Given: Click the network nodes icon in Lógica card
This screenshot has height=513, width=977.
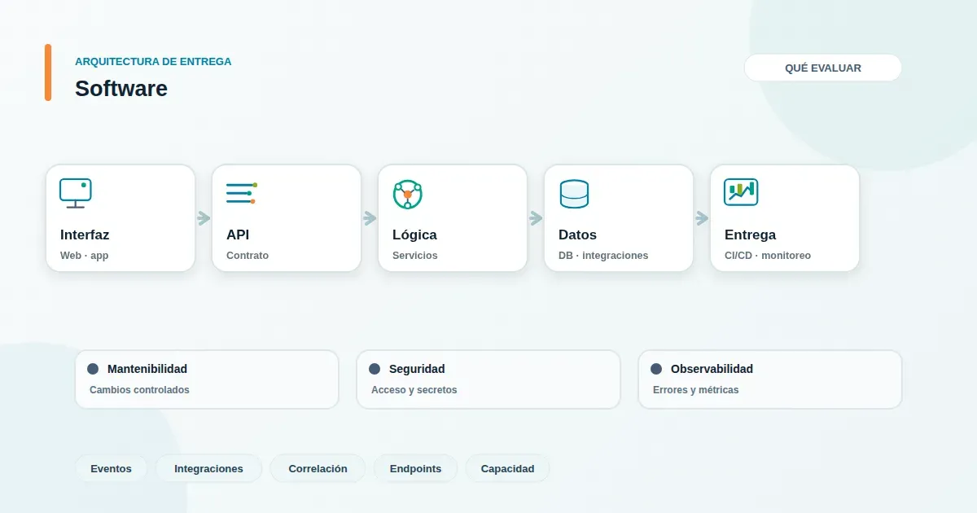Looking at the screenshot, I should click(408, 194).
